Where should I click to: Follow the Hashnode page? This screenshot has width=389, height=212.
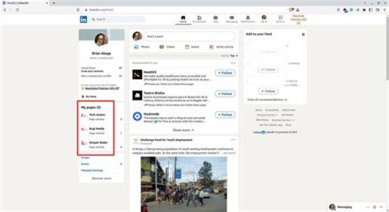tap(225, 115)
